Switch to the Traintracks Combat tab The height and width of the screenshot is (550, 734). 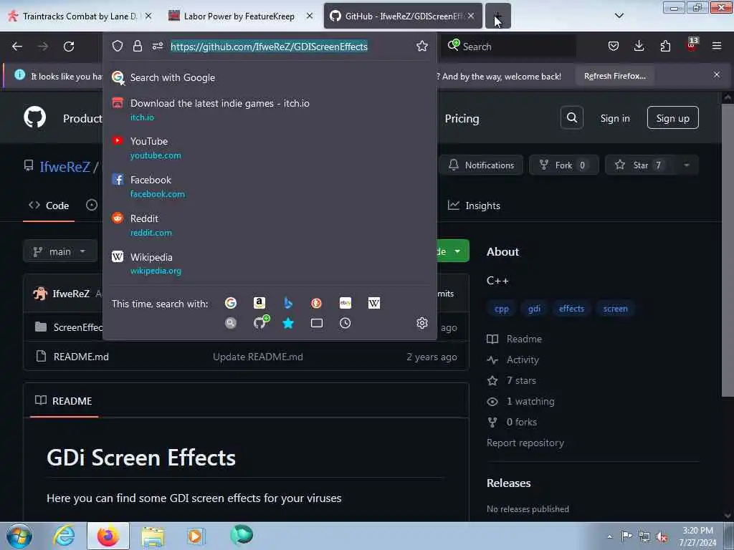80,16
